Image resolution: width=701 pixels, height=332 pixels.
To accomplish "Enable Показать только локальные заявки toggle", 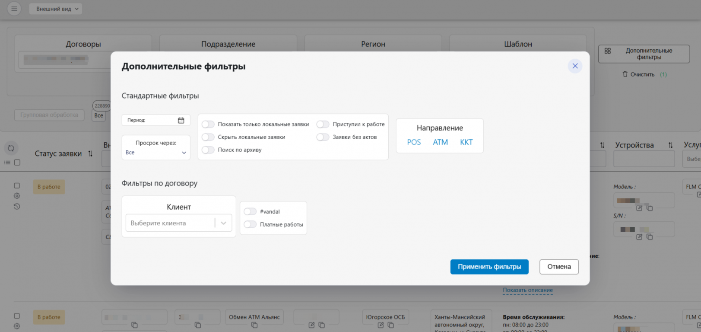I will (x=208, y=124).
